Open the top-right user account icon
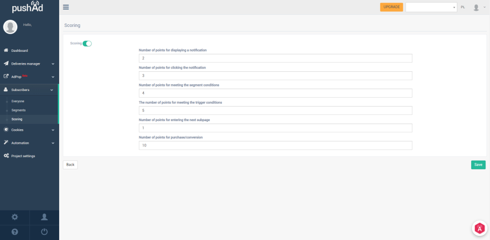This screenshot has height=240, width=490. pyautogui.click(x=476, y=8)
